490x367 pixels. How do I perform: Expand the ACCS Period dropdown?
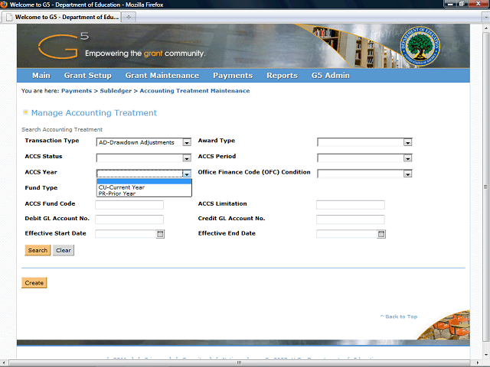[407, 158]
